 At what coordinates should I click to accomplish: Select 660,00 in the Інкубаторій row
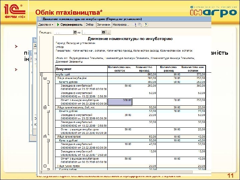[x=152, y=74]
